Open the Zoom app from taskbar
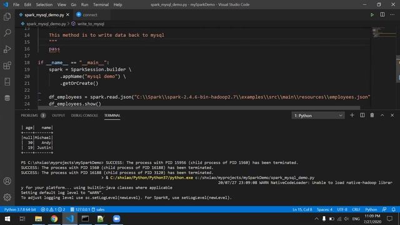The image size is (400, 225). (x=116, y=219)
